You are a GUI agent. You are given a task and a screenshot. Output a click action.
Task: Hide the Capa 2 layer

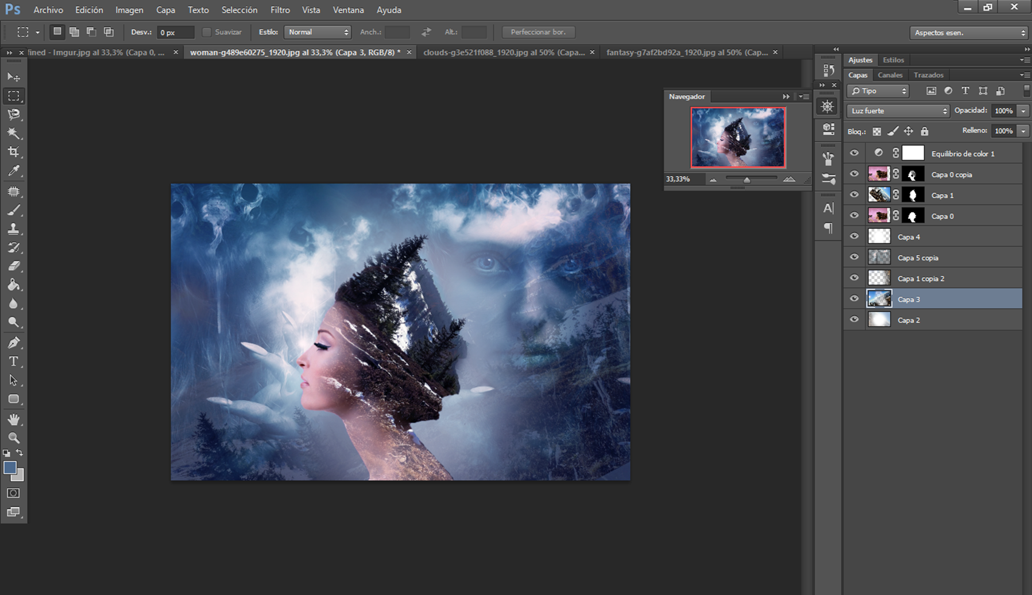coord(855,320)
